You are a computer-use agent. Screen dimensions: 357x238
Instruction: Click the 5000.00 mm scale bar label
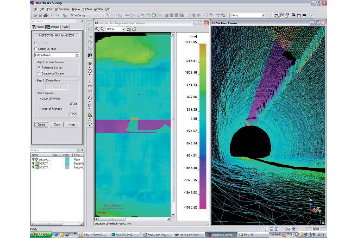113,206
